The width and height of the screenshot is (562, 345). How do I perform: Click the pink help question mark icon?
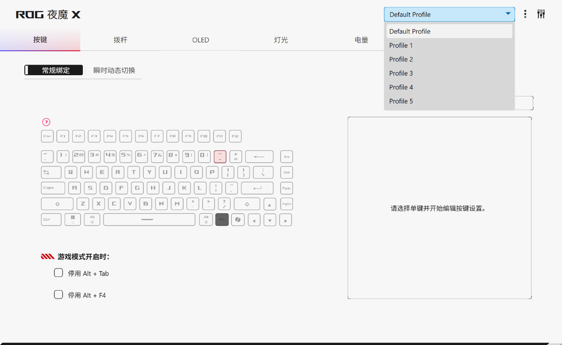[x=47, y=123]
